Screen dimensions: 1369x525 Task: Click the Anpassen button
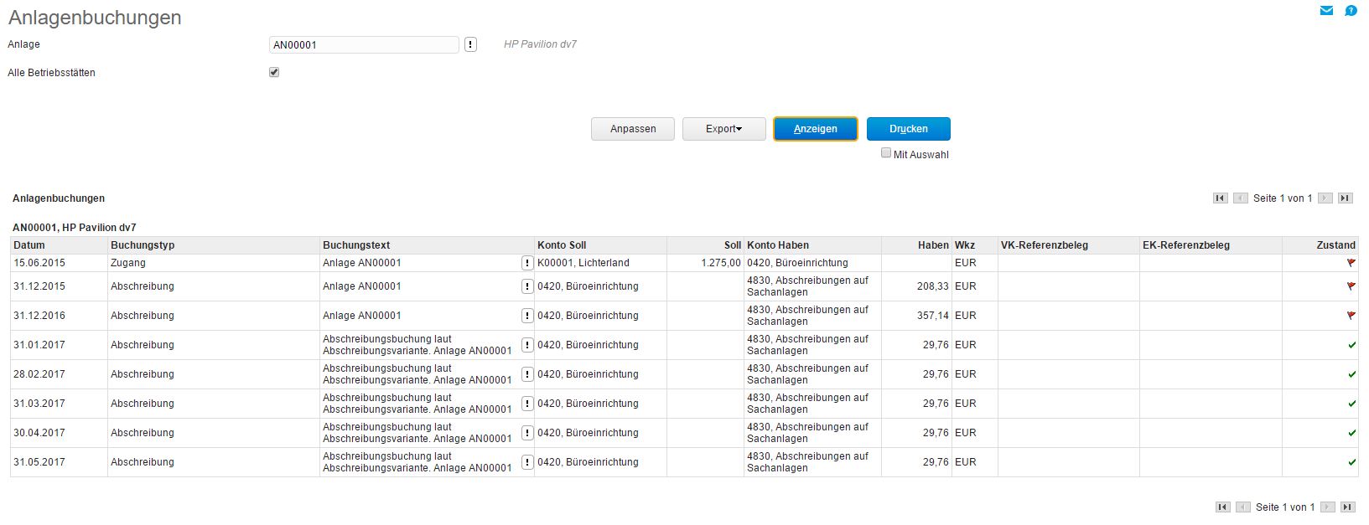pyautogui.click(x=633, y=129)
